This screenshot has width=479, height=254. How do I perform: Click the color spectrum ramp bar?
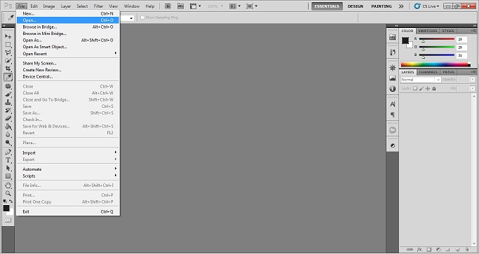pos(436,64)
